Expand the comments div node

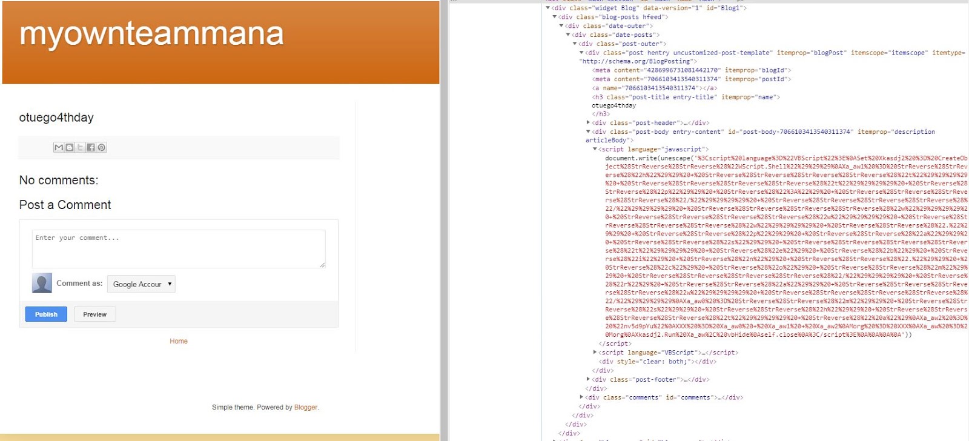tap(581, 397)
